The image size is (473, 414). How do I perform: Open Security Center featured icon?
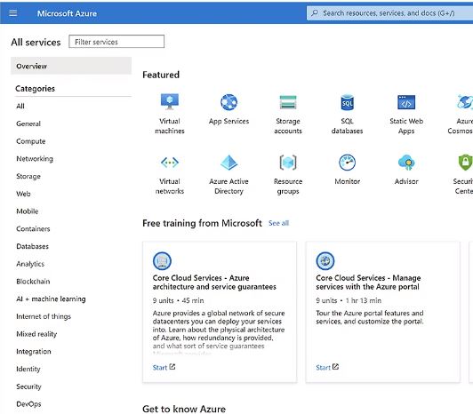pyautogui.click(x=465, y=163)
